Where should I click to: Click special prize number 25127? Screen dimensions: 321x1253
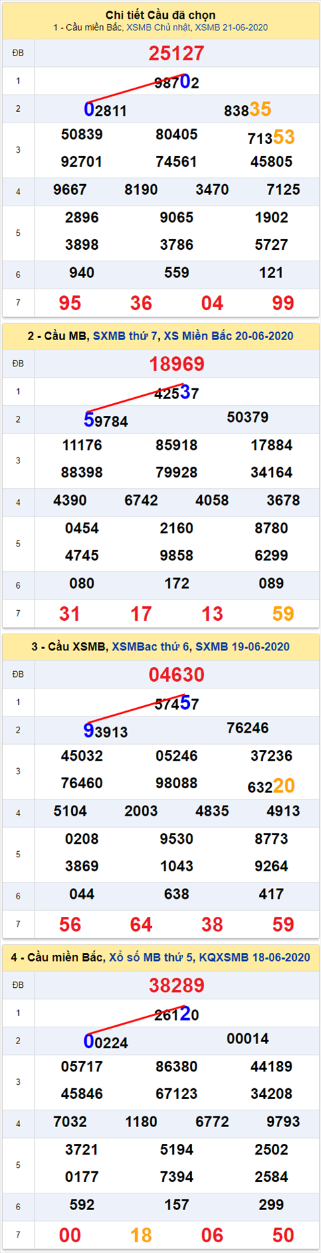click(177, 54)
